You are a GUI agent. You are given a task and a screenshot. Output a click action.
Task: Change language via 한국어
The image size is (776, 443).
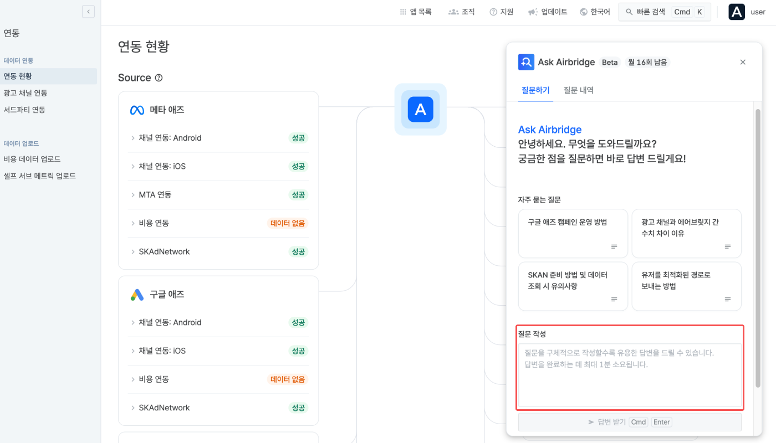pos(595,12)
